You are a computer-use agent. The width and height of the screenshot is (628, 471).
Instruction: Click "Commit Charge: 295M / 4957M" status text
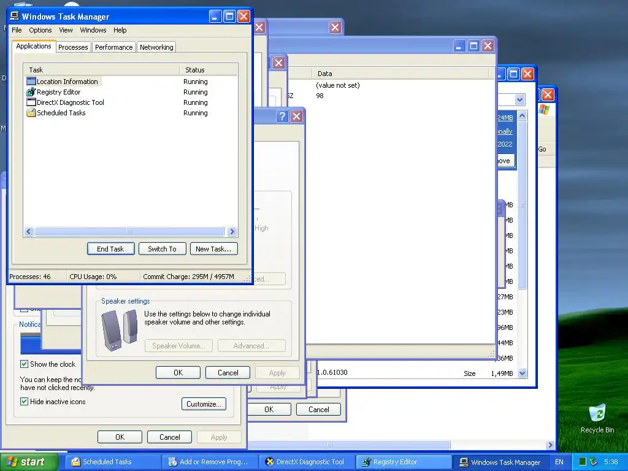189,277
